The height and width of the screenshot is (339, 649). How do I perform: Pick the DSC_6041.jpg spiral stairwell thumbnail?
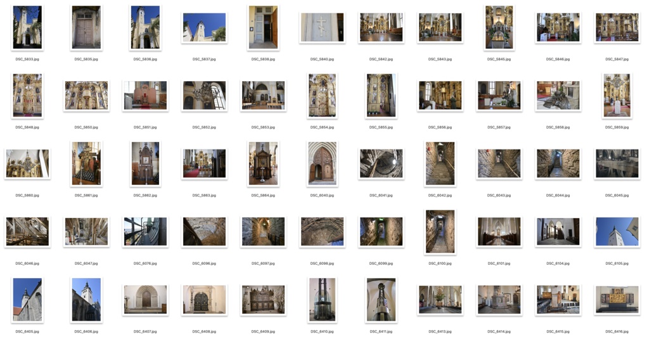tap(381, 163)
